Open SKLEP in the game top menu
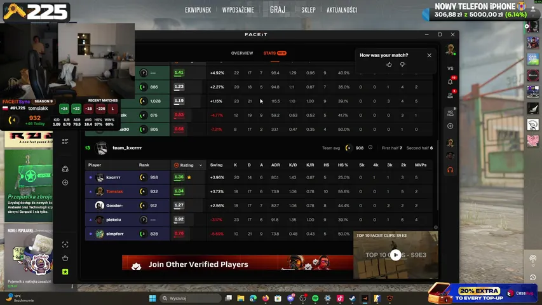 (308, 10)
